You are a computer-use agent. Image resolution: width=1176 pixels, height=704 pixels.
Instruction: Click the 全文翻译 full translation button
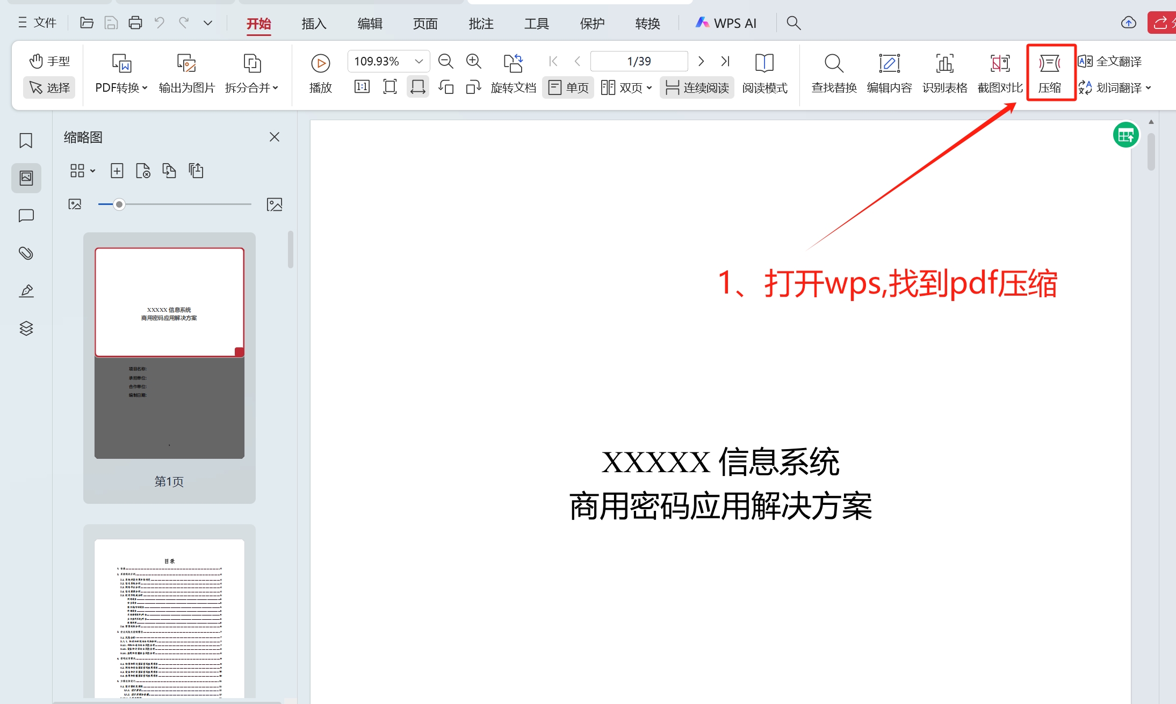click(x=1110, y=61)
